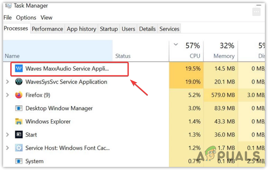Click the Windows Explorer folder icon
This screenshot has width=268, height=170.
pos(19,121)
